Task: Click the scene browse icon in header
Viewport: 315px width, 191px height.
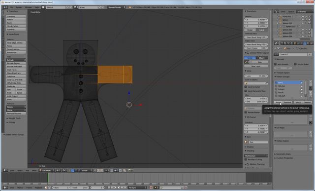Action: 76,7
